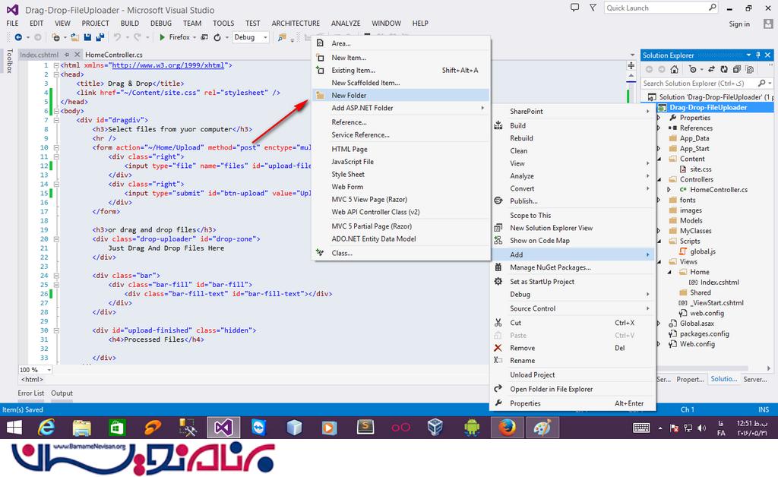This screenshot has height=477, width=778.
Task: Click the Navigate Backward toolbar arrow
Action: [x=17, y=37]
